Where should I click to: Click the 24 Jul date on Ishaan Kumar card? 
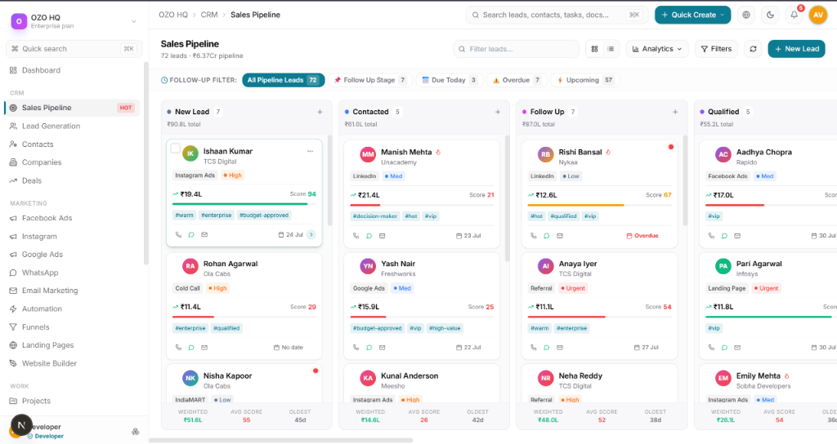point(291,234)
